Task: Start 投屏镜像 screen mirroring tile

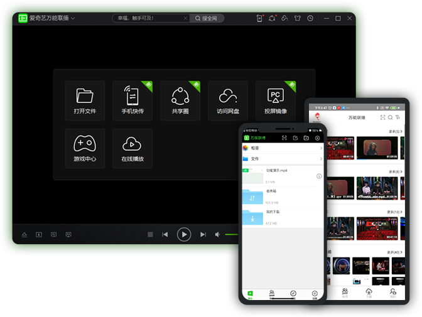Action: [x=276, y=100]
